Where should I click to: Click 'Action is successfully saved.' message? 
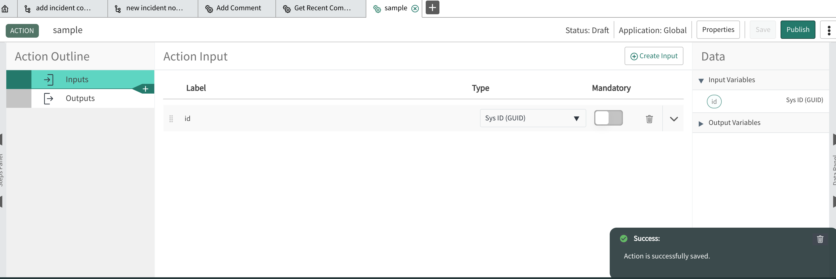[x=667, y=256]
